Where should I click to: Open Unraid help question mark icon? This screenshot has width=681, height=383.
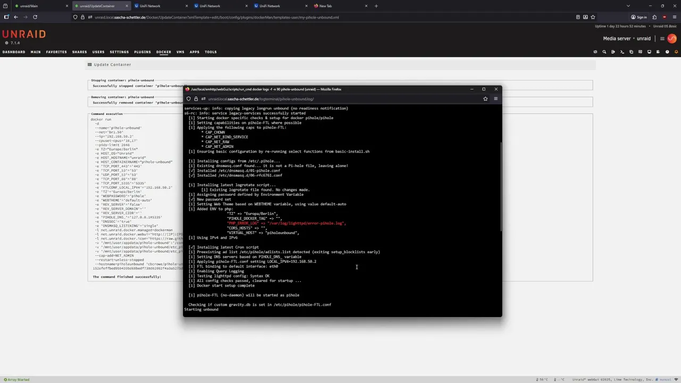click(667, 52)
